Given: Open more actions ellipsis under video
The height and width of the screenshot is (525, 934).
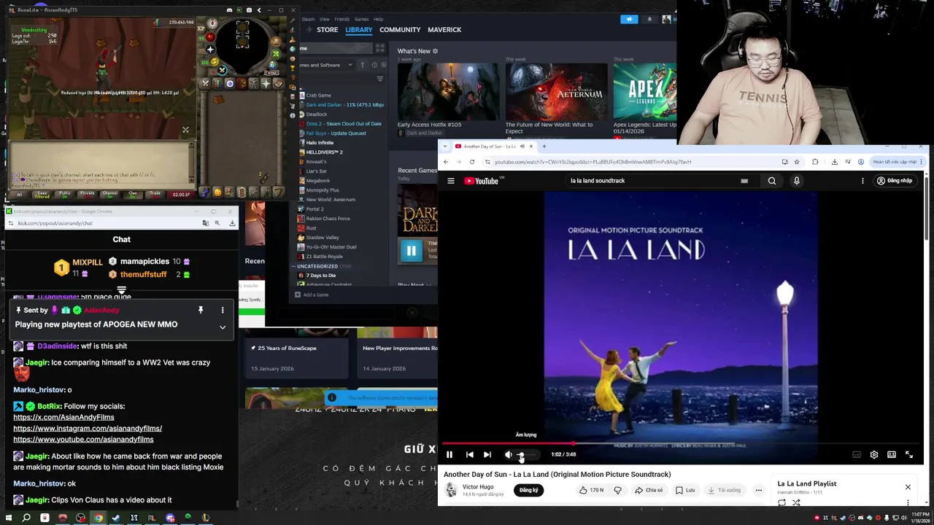Looking at the screenshot, I should click(758, 490).
